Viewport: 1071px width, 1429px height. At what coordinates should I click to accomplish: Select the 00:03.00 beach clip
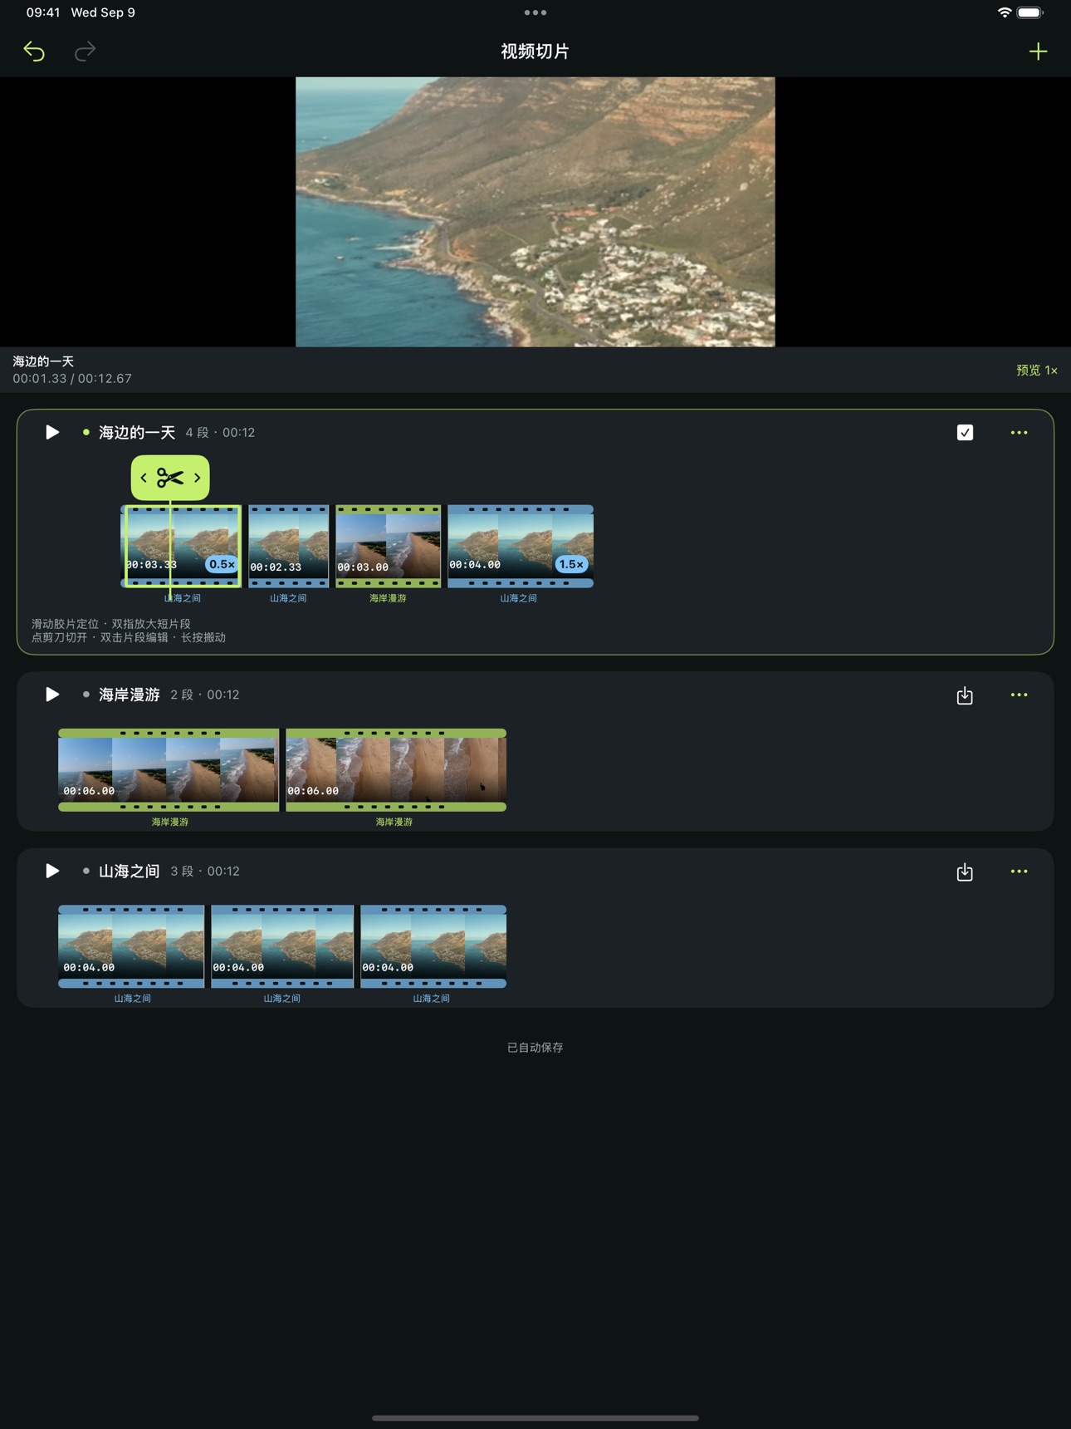point(388,546)
